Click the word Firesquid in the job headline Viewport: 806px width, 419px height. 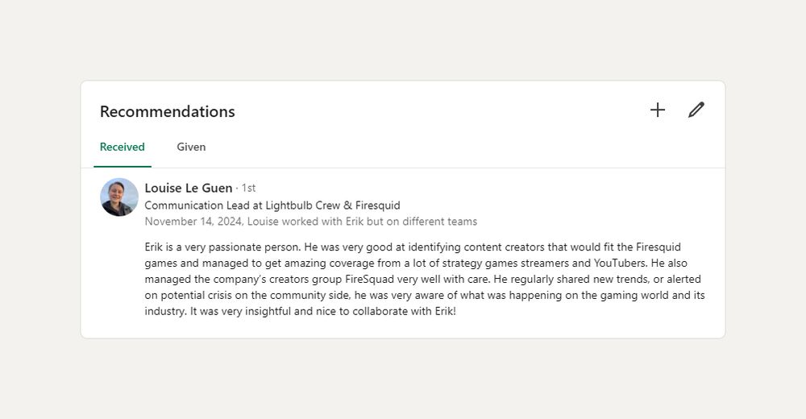[x=376, y=205]
